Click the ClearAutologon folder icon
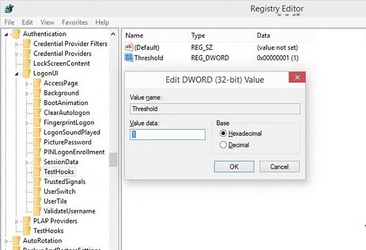366x250 pixels. click(x=37, y=113)
